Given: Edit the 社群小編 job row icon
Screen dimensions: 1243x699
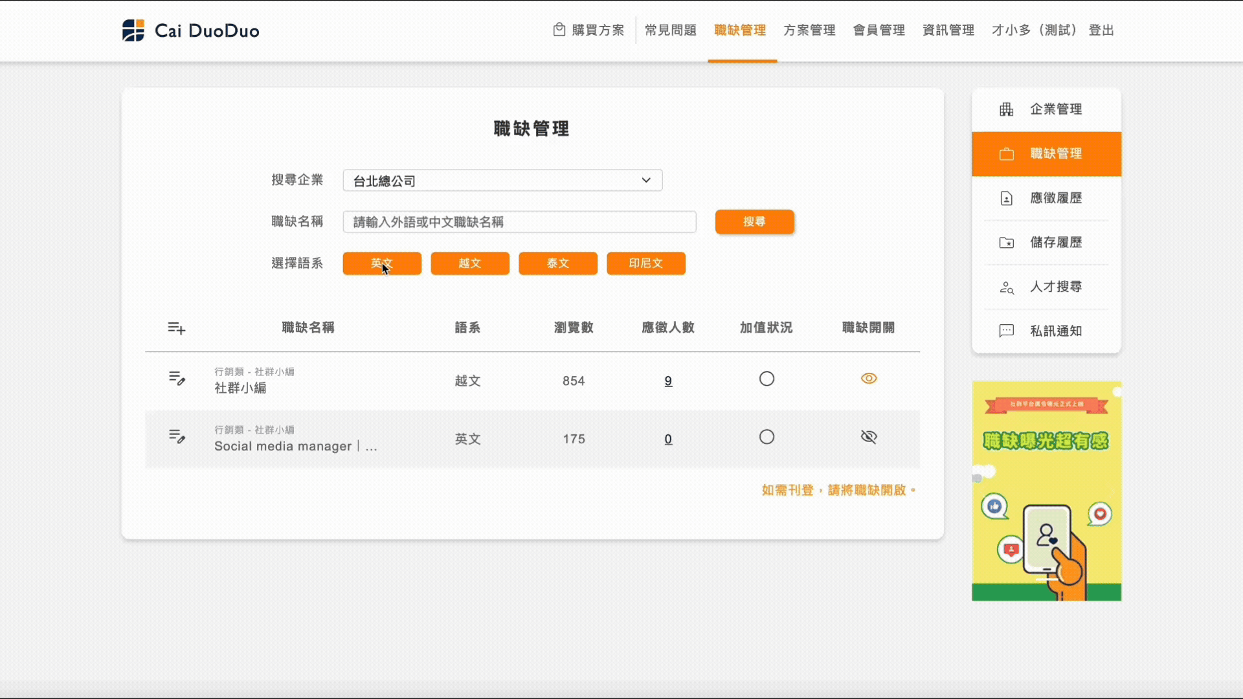Looking at the screenshot, I should click(177, 379).
